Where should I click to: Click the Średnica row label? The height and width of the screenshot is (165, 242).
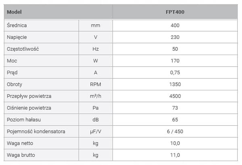click(x=17, y=25)
